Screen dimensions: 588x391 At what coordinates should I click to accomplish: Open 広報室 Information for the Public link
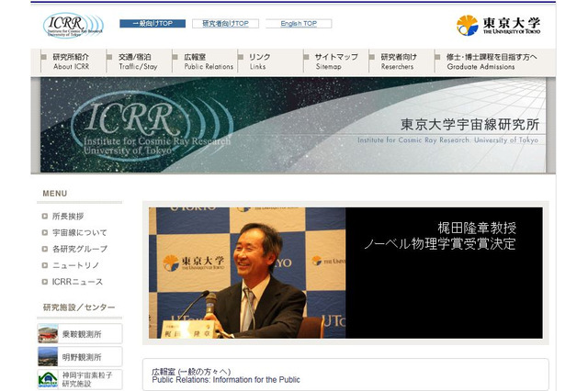click(x=226, y=375)
